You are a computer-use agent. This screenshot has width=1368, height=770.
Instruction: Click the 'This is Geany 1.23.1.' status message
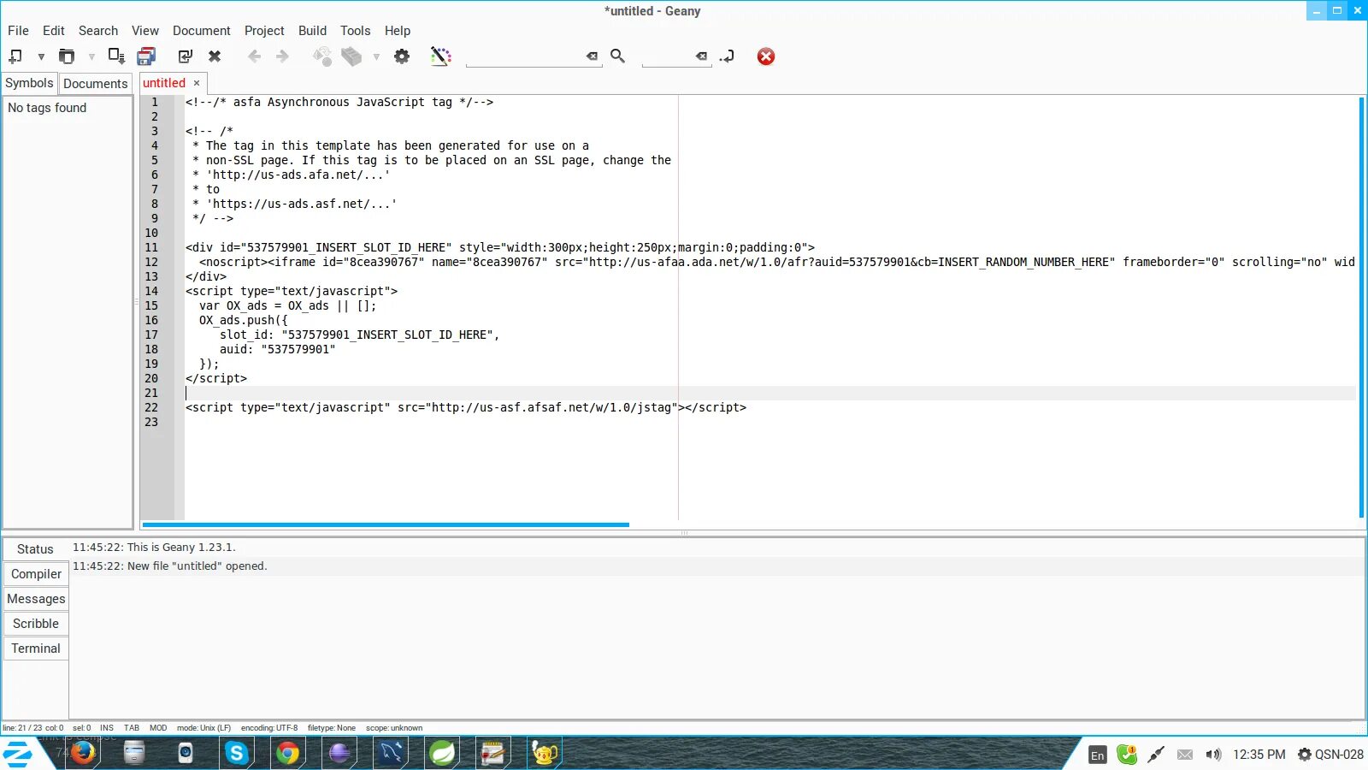[x=154, y=548]
